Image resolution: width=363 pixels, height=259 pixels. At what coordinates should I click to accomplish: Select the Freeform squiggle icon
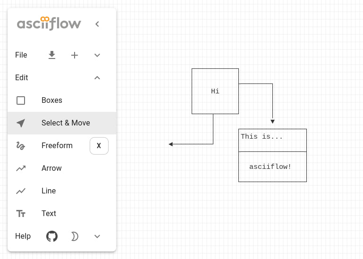[x=21, y=146]
